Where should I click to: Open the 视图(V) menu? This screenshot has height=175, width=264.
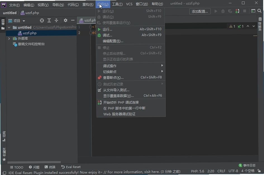coord(43,5)
